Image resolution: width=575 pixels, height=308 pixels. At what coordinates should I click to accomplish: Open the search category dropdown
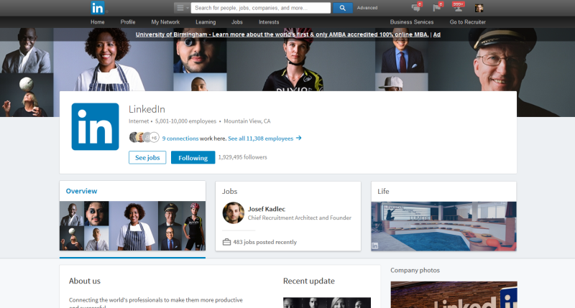pos(182,8)
